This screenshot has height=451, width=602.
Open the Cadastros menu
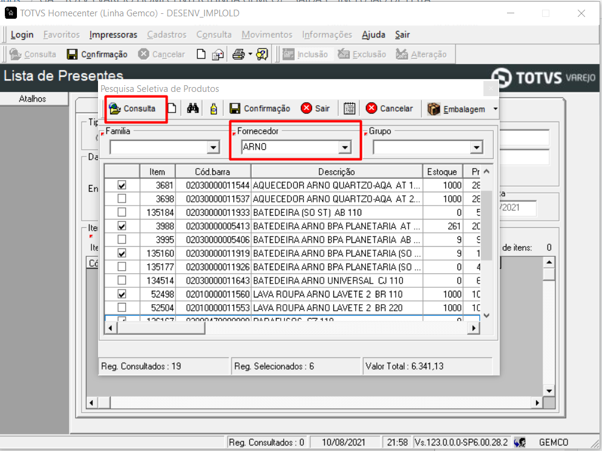(166, 34)
